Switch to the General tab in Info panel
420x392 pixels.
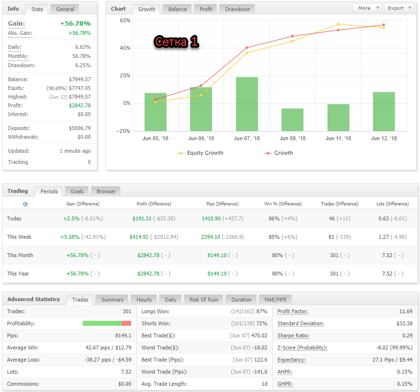[65, 9]
